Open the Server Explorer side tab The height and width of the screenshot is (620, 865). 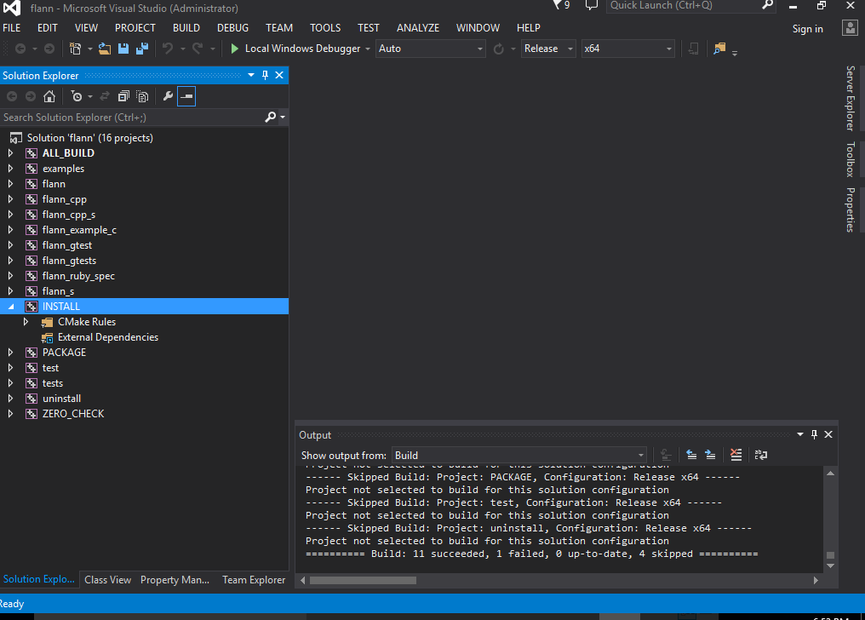pos(851,98)
